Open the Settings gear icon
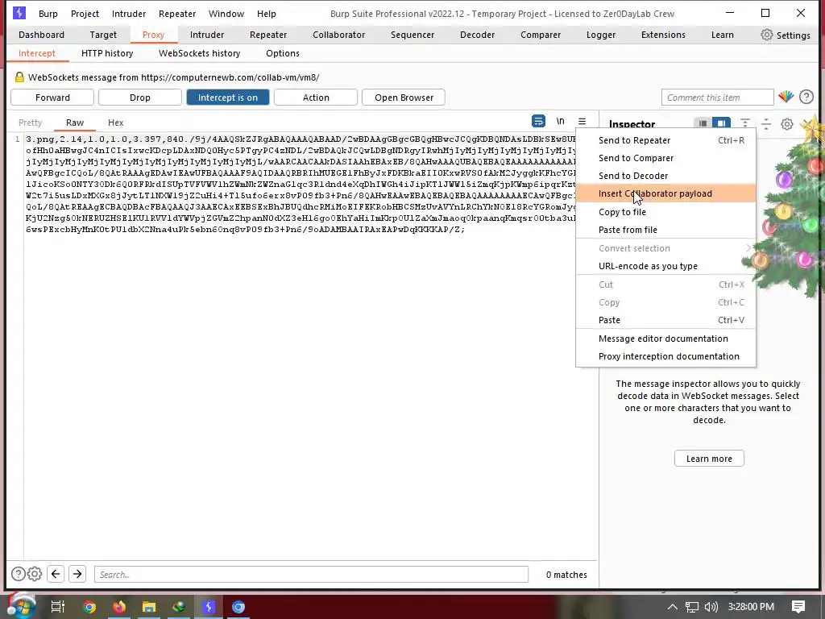825x619 pixels. coord(767,35)
